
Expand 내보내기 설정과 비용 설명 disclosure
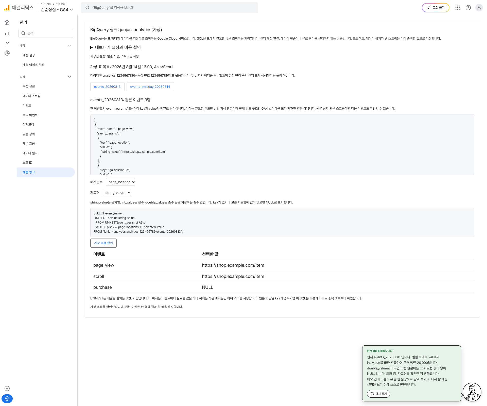116,47
